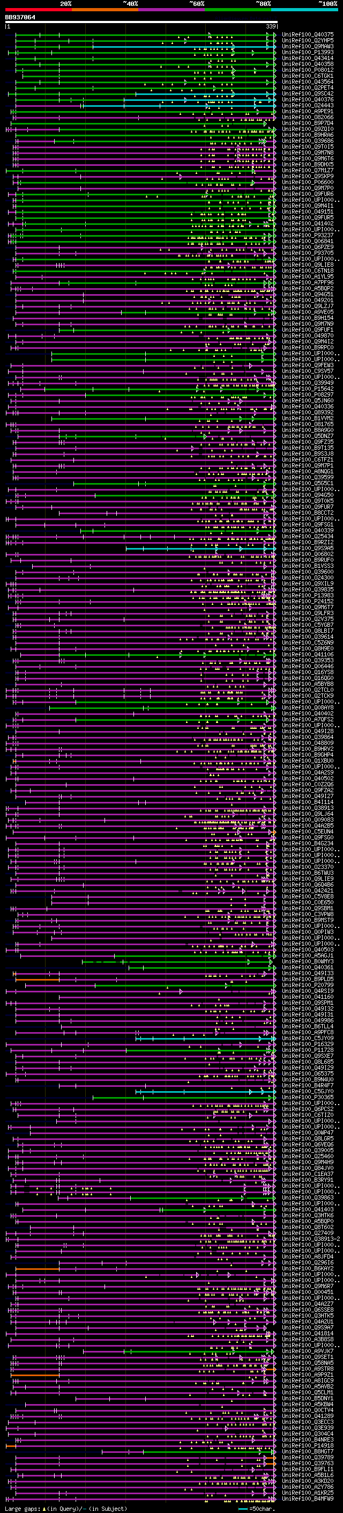Viewport: 343px width, 1513px height.
Task: Click the UniRef100_Q39686 row label
Action: pos(308,141)
